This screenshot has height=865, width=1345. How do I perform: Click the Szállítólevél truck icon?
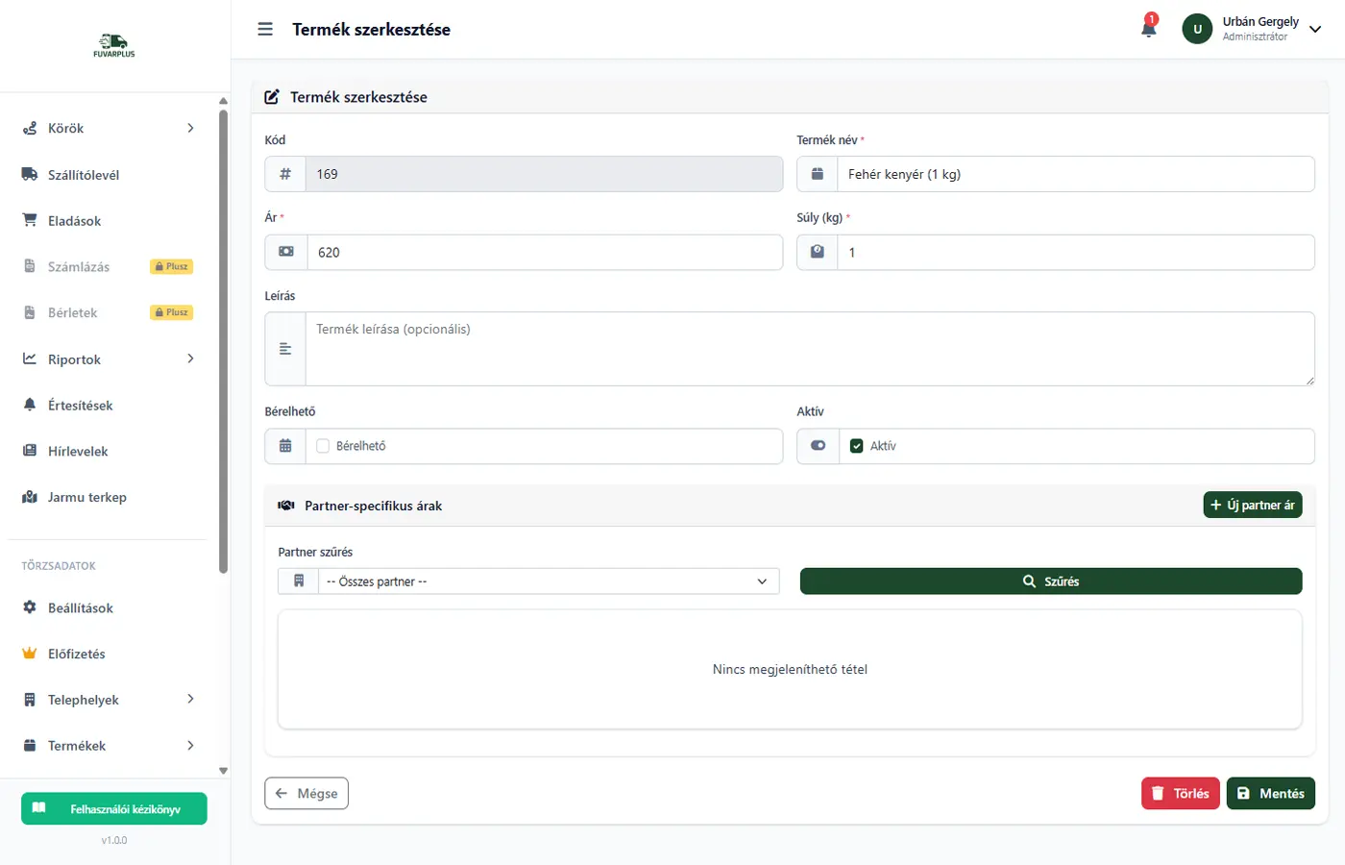click(x=30, y=175)
